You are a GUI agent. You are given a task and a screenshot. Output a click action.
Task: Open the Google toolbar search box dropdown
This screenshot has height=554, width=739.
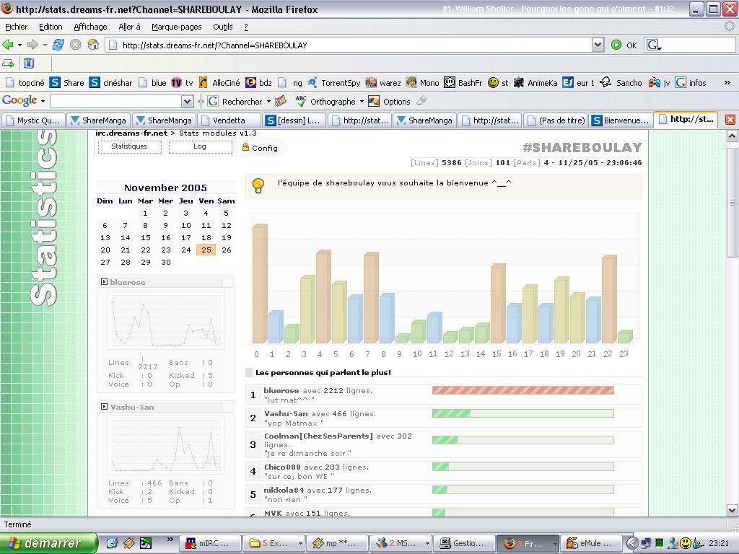187,101
